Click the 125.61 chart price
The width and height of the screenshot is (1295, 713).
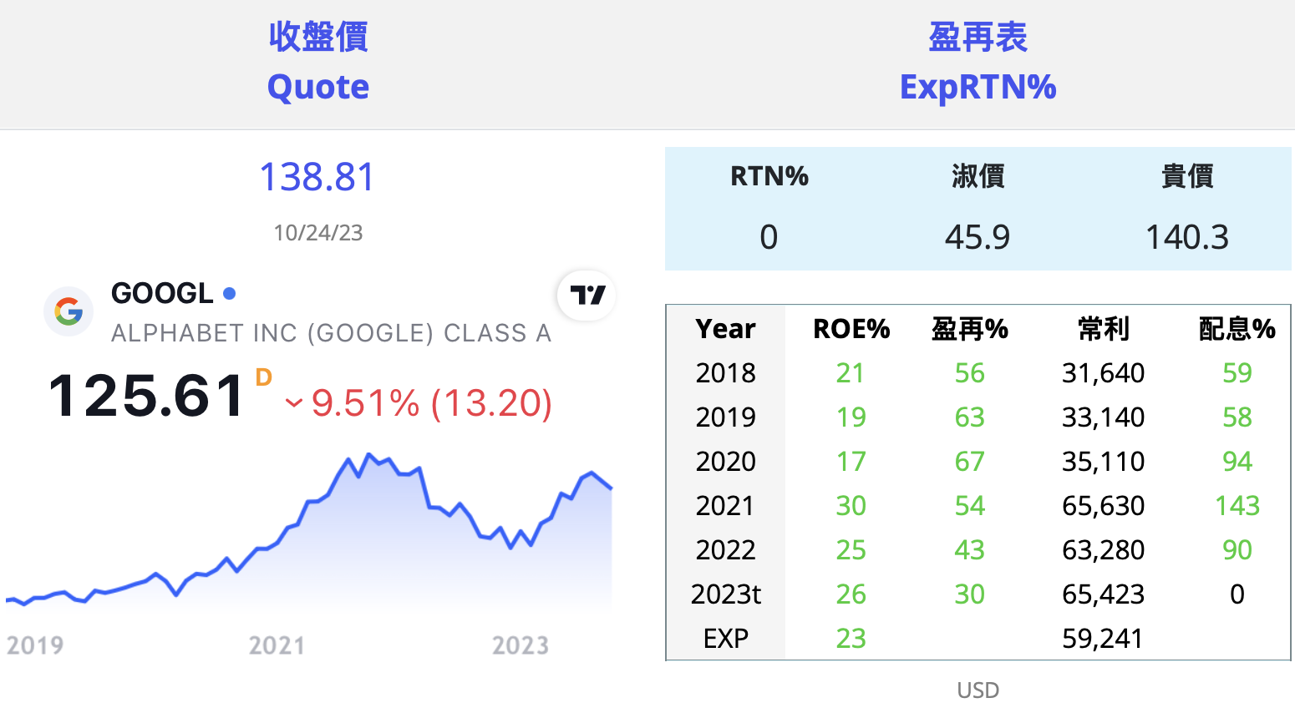click(x=146, y=395)
